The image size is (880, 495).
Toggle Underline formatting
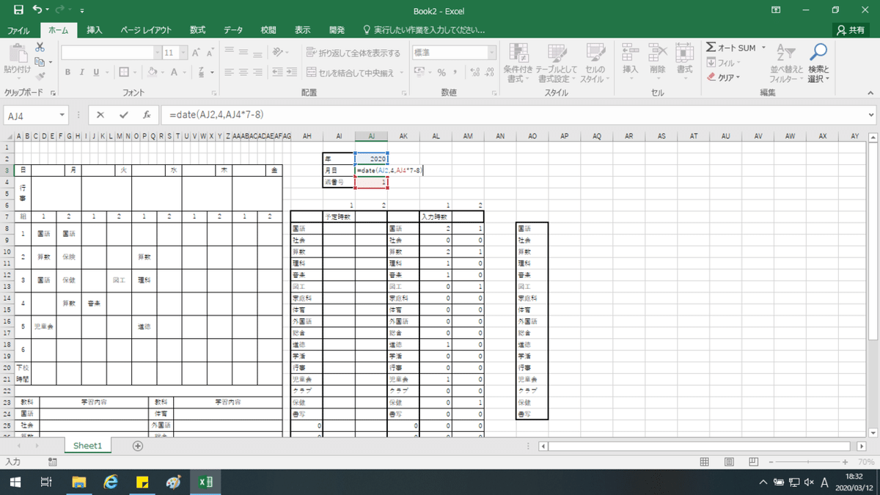tap(95, 73)
